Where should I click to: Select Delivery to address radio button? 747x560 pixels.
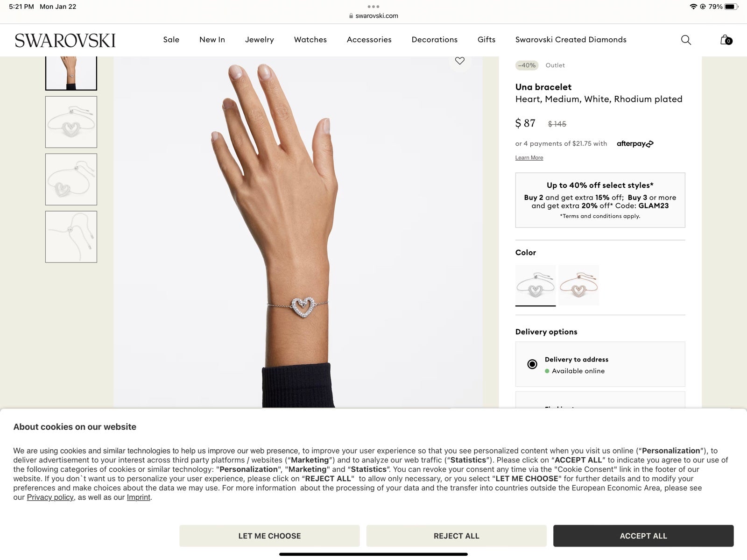pos(532,364)
